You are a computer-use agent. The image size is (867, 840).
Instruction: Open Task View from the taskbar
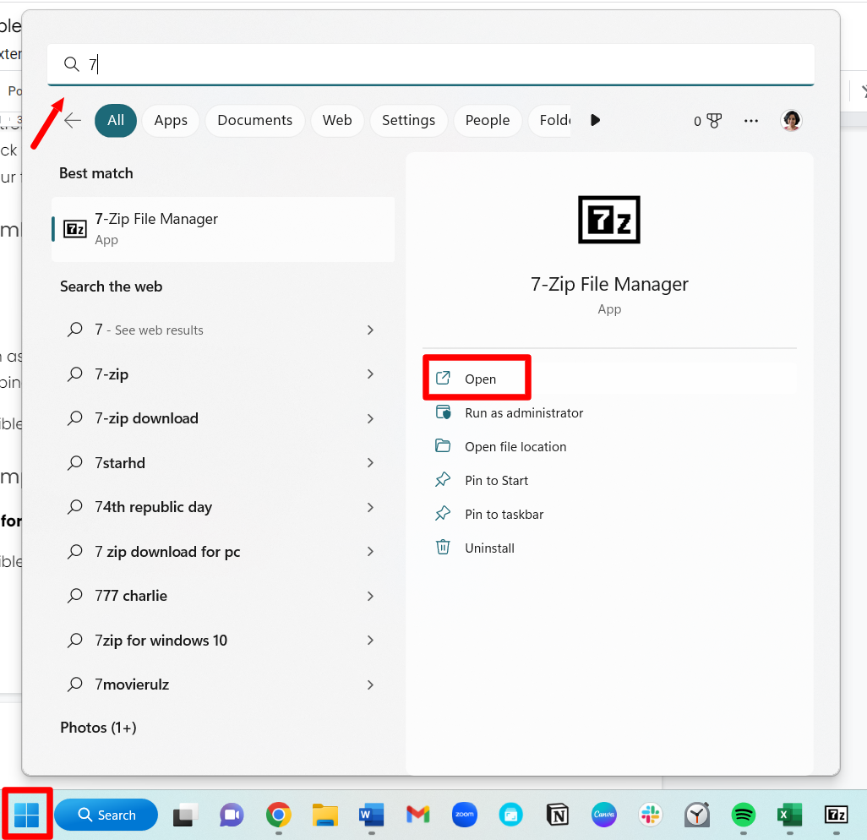pos(185,815)
